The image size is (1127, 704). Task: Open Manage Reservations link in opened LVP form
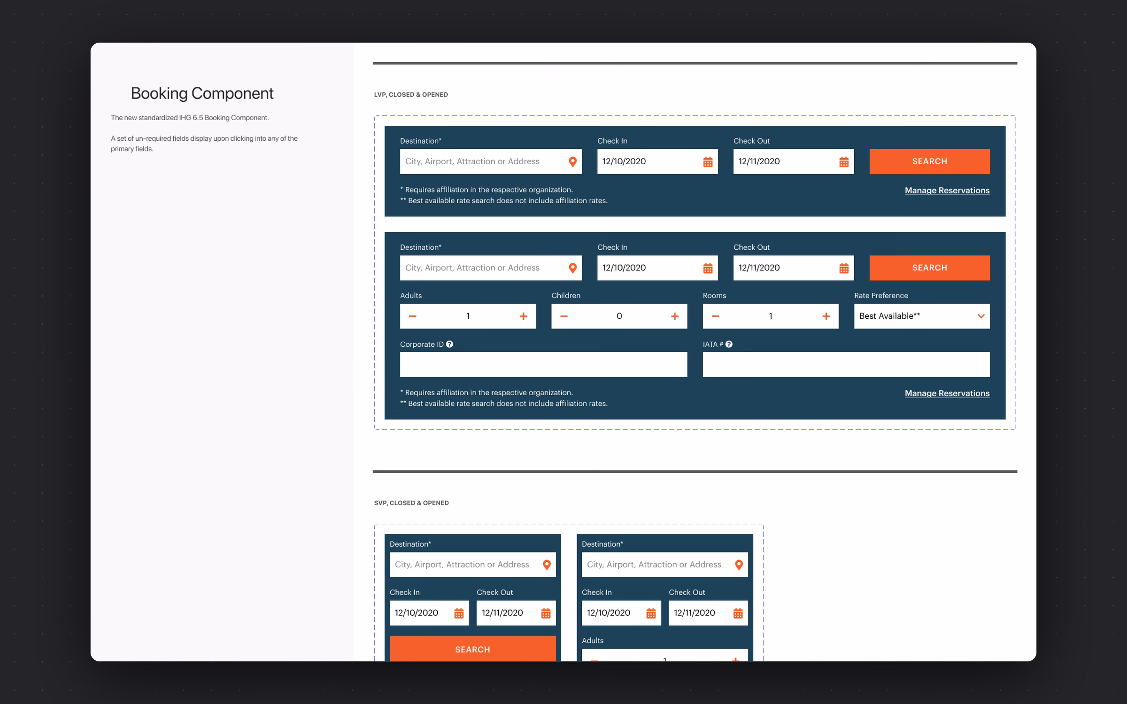[x=947, y=393]
